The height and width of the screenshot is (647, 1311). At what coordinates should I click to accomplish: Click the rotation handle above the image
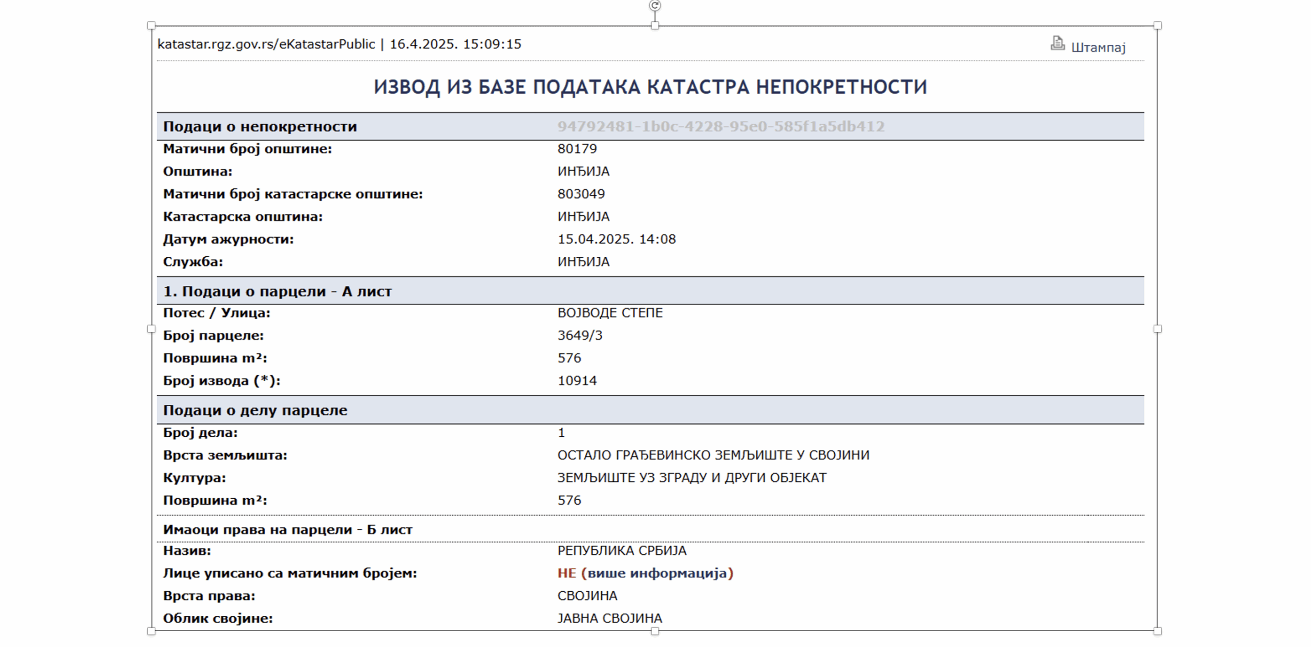[654, 6]
